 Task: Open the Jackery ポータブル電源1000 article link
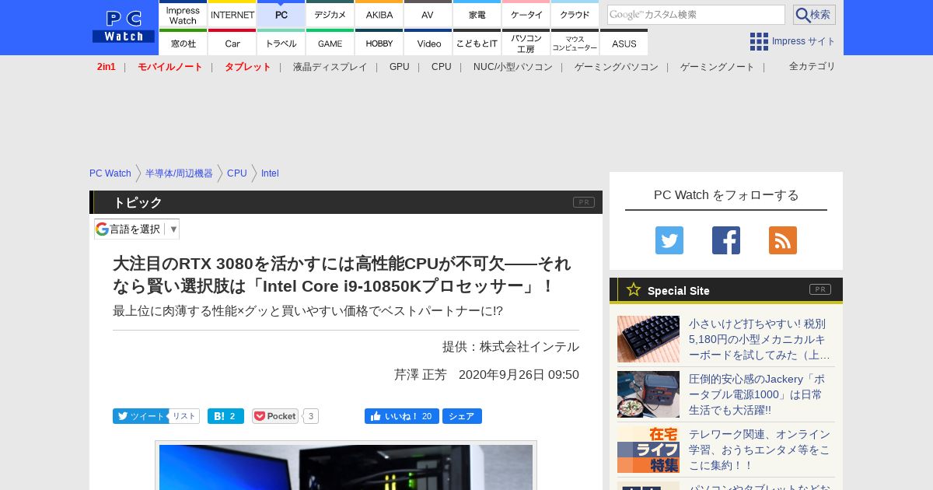757,394
